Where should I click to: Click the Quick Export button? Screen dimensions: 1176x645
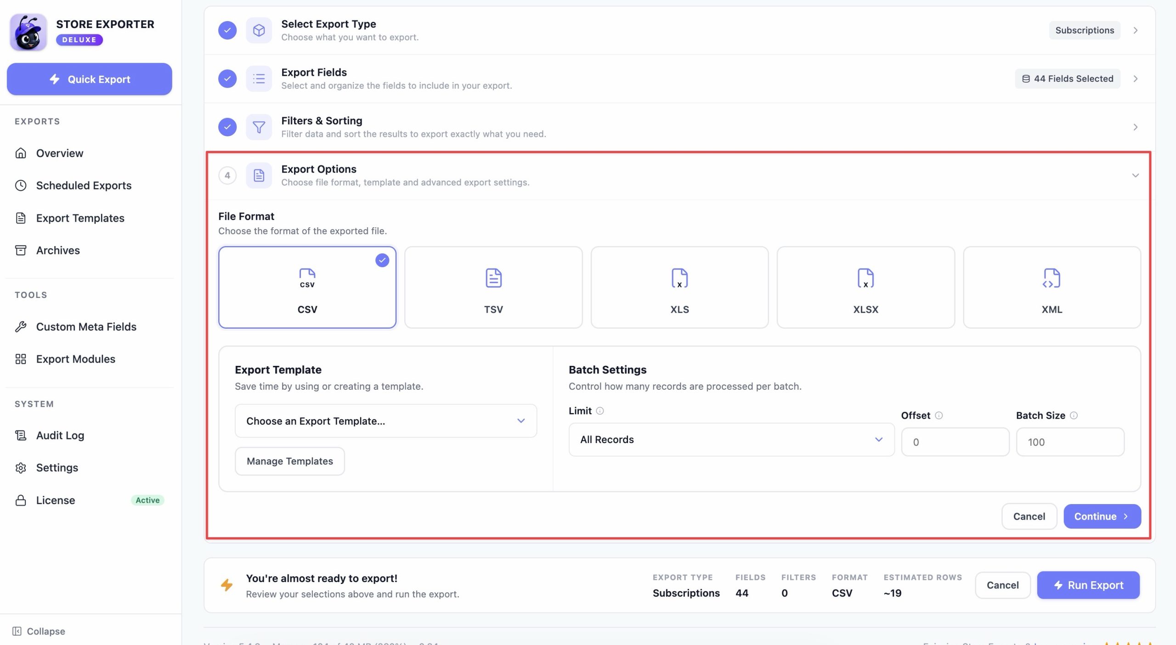click(x=90, y=79)
